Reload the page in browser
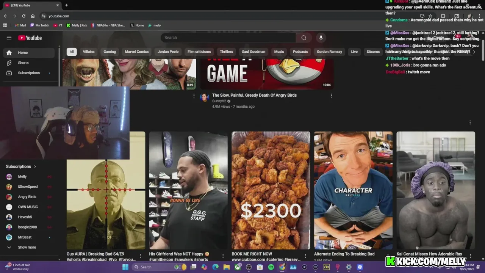Viewport: 485px width, 273px height. point(23,16)
